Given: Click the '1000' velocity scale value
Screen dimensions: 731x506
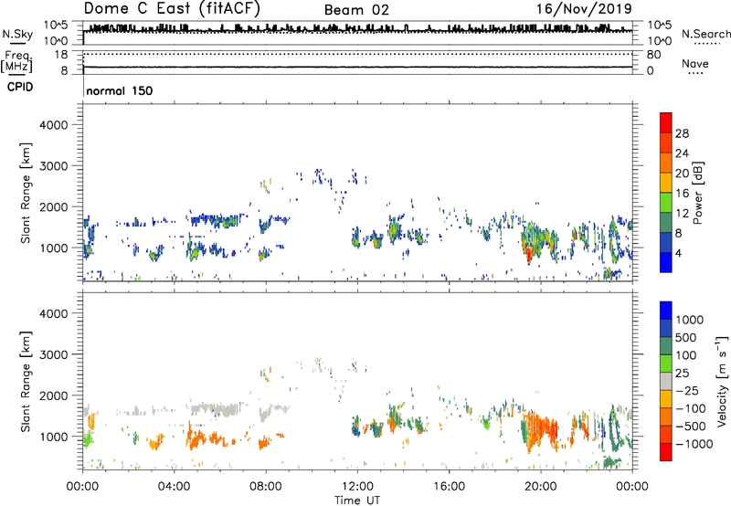Looking at the screenshot, I should click(690, 320).
